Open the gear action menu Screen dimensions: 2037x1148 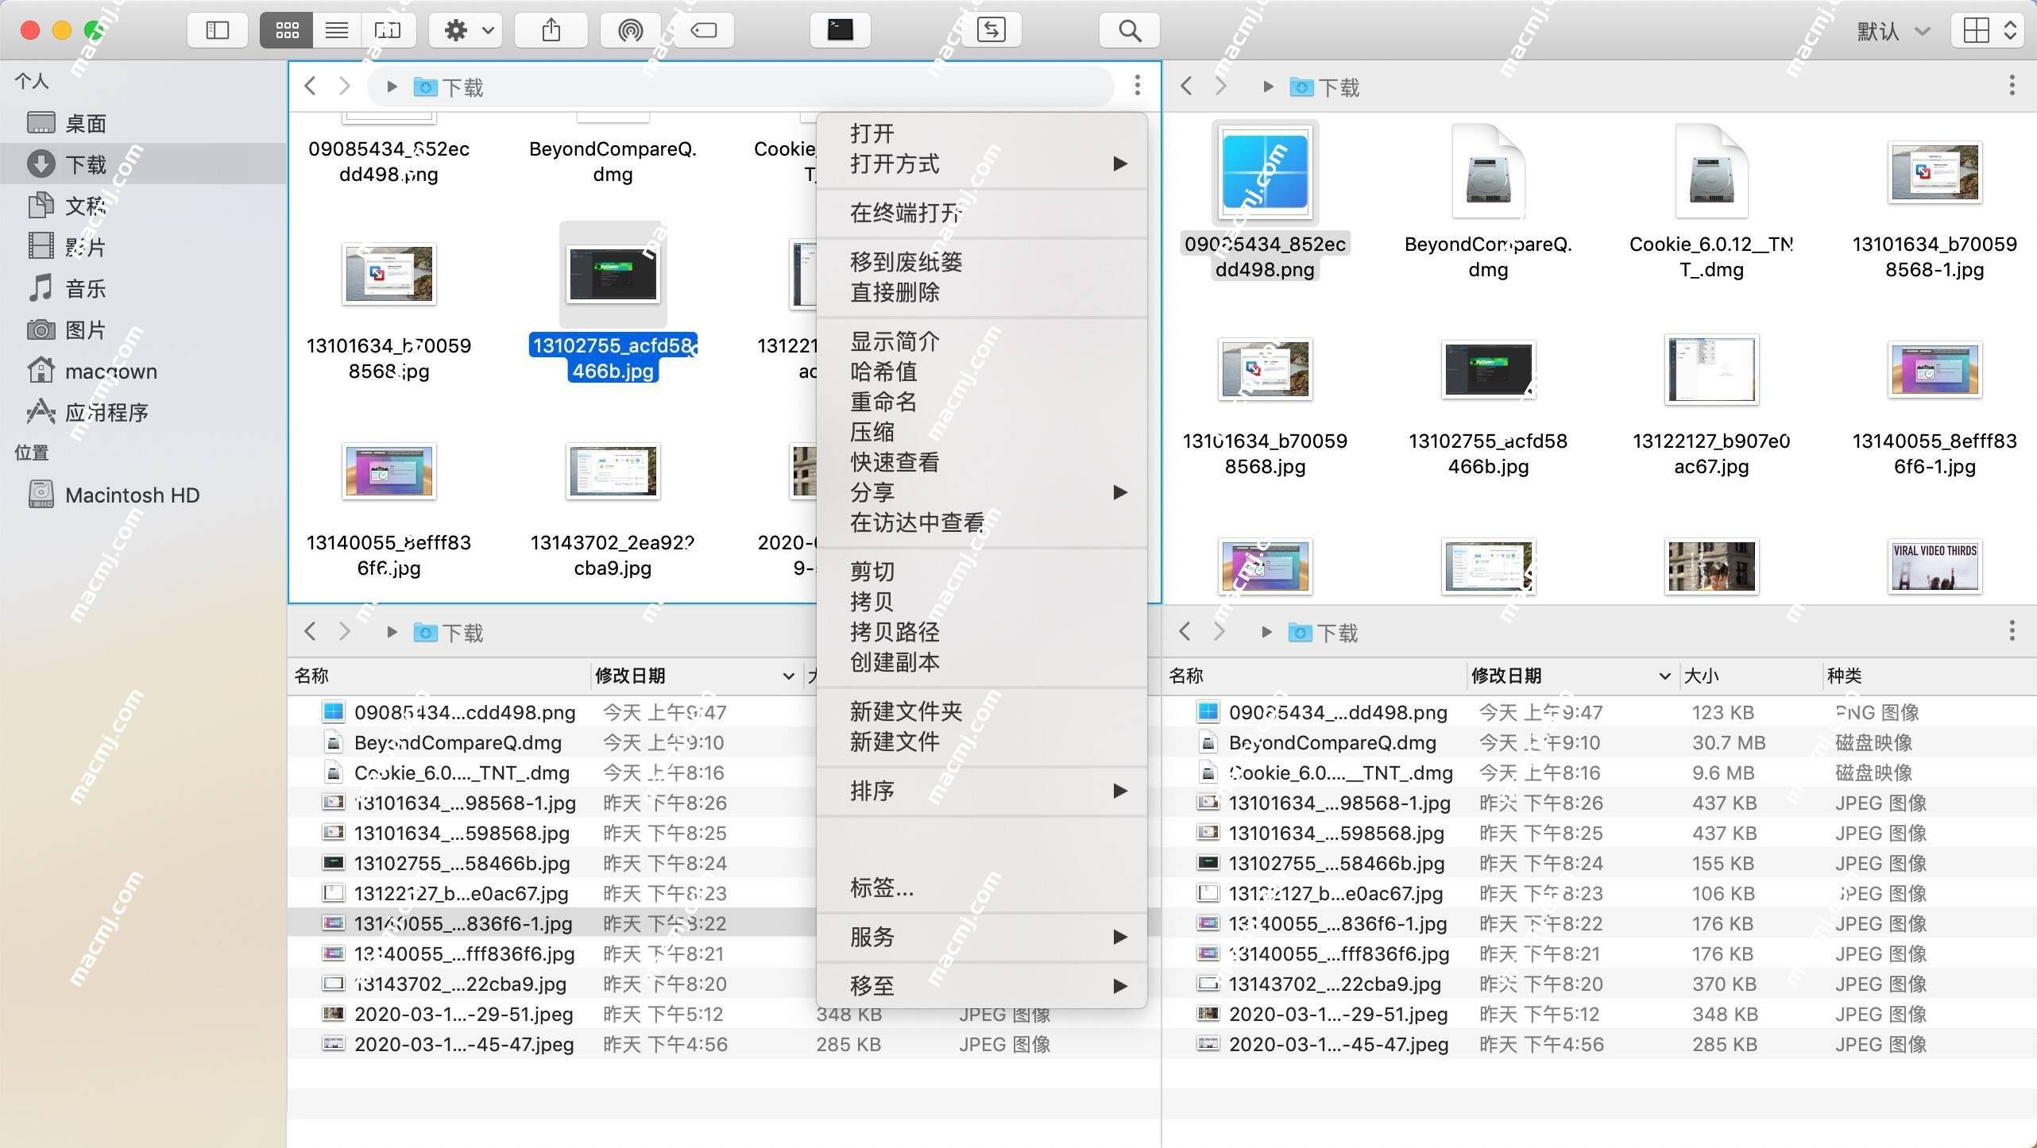[x=466, y=30]
